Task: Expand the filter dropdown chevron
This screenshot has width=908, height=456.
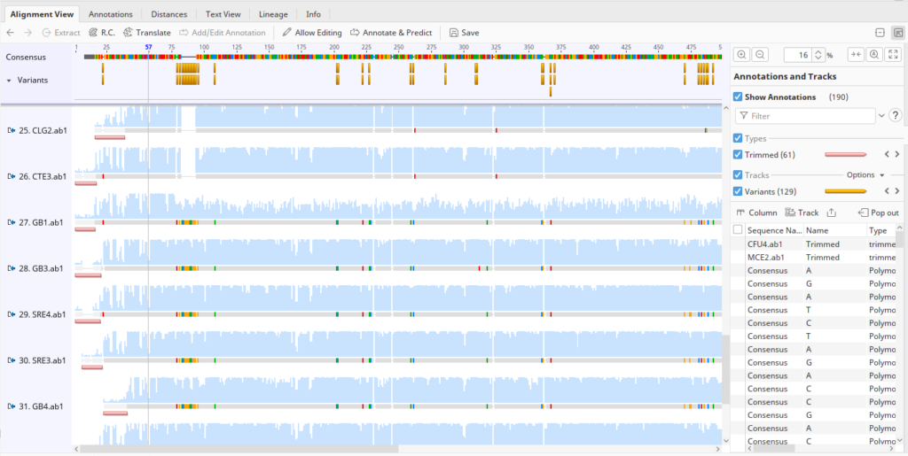Action: pos(881,116)
